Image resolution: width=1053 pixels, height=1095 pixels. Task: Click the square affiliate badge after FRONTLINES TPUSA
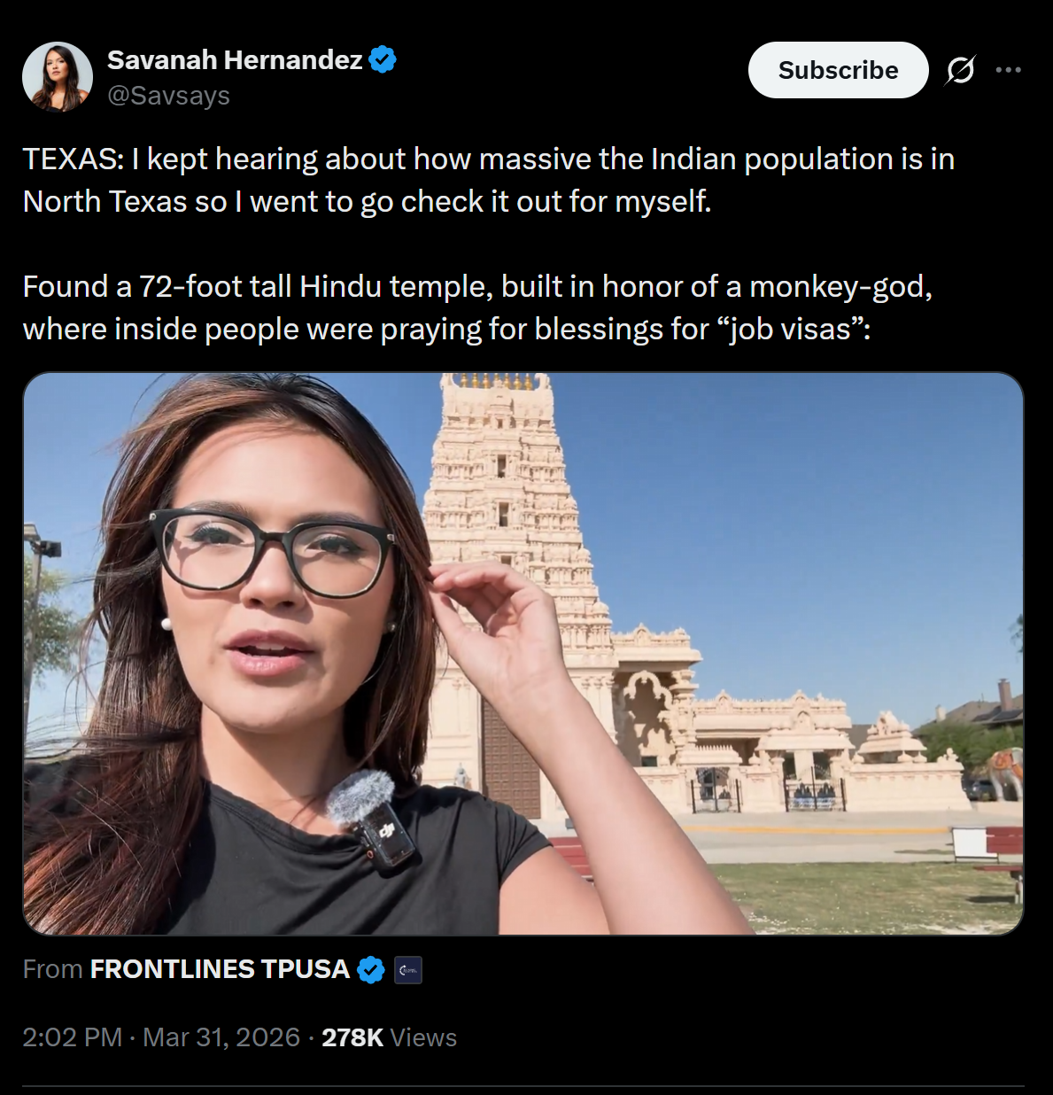(408, 970)
